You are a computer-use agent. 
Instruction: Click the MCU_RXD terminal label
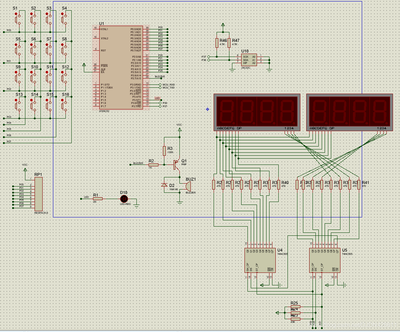(x=169, y=84)
